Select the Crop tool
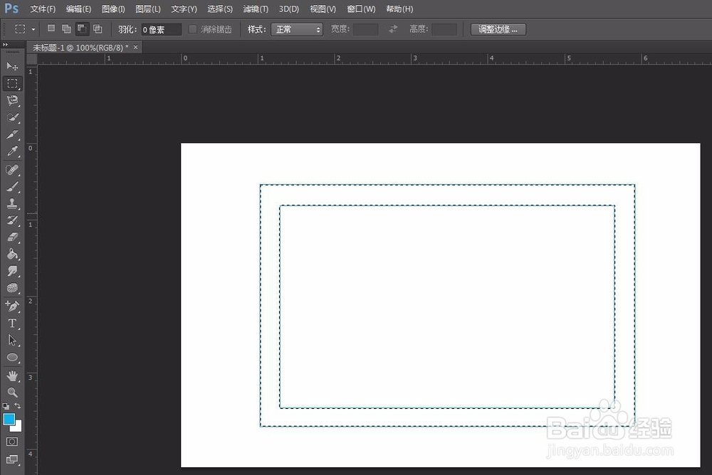This screenshot has width=712, height=475. click(12, 134)
